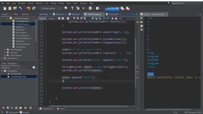The height and width of the screenshot is (114, 203).
Task: Switch to the Start Page tab
Action: click(43, 14)
